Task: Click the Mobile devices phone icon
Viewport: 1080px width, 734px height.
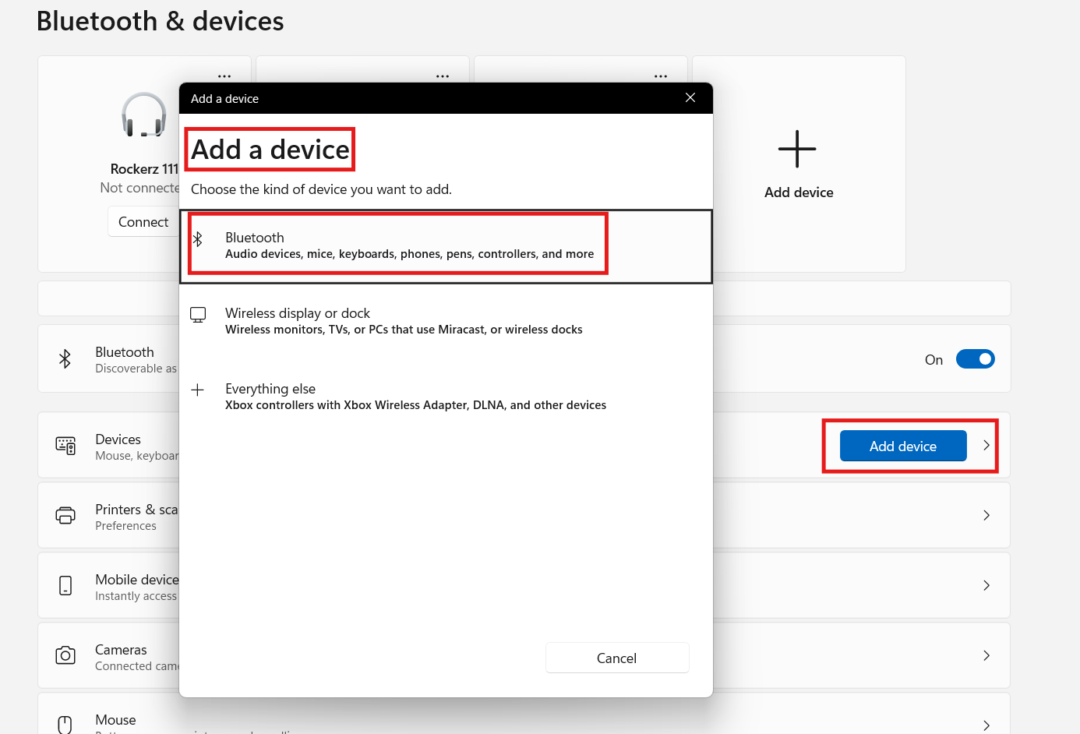Action: click(65, 585)
